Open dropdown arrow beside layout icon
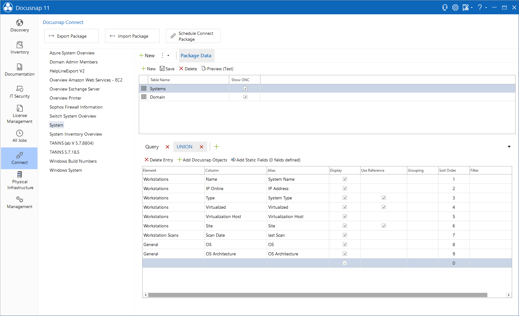The height and width of the screenshot is (316, 519). pyautogui.click(x=472, y=8)
